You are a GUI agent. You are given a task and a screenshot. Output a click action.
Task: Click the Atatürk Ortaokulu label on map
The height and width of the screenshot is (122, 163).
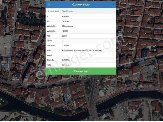coord(33,11)
